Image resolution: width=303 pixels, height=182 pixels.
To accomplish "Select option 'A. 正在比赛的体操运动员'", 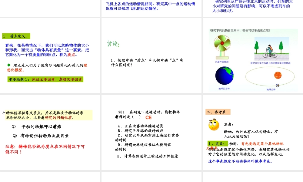I will (x=140, y=126).
